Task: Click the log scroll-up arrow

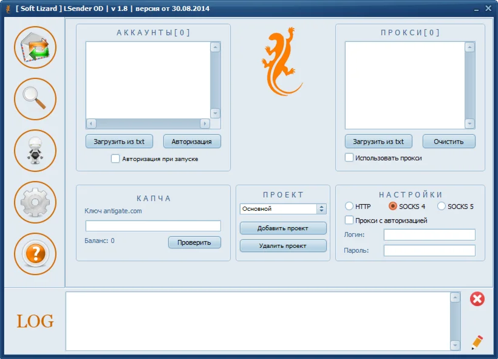Action: click(x=455, y=298)
